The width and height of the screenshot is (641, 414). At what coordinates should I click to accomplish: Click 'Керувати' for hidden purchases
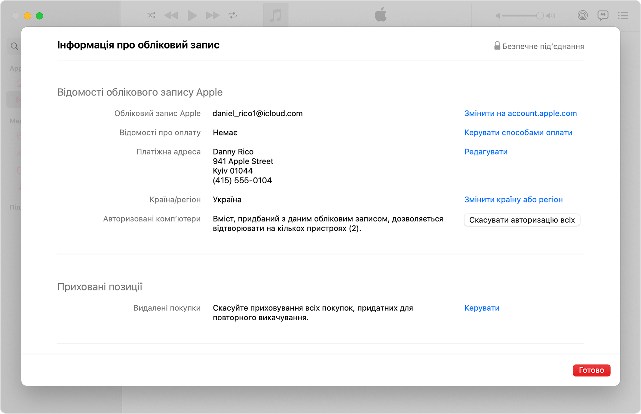482,308
